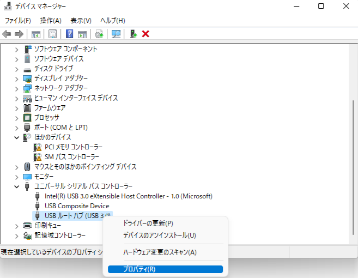
Task: Click the Device Manager title bar icon
Action: 8,6
